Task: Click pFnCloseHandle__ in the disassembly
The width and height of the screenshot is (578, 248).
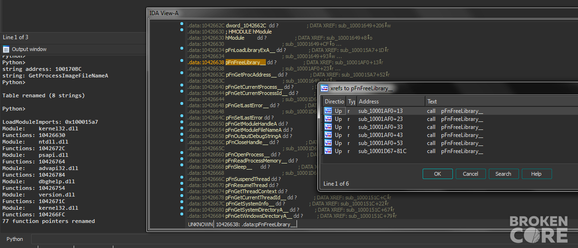Action: tap(247, 142)
